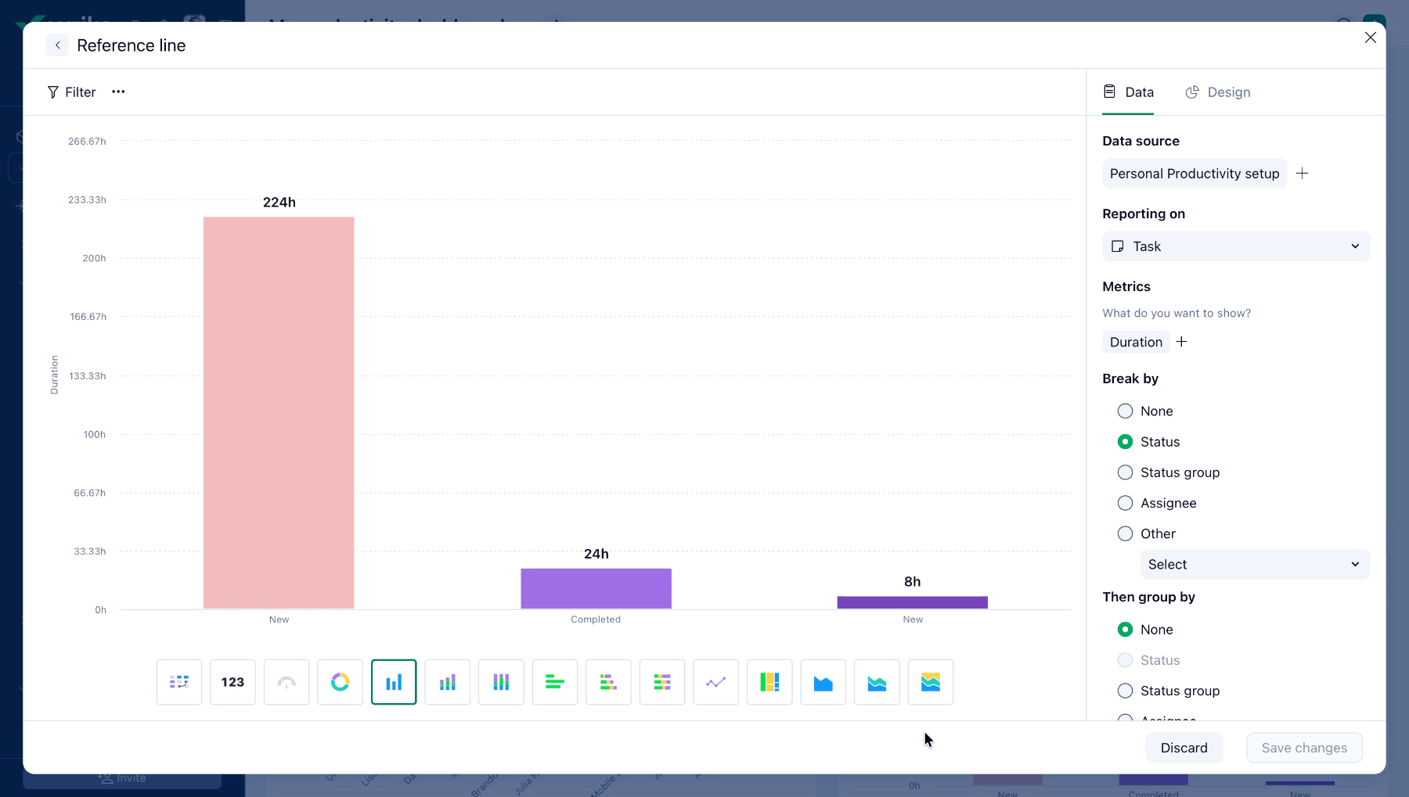
Task: Select the area chart icon
Action: [x=823, y=682]
